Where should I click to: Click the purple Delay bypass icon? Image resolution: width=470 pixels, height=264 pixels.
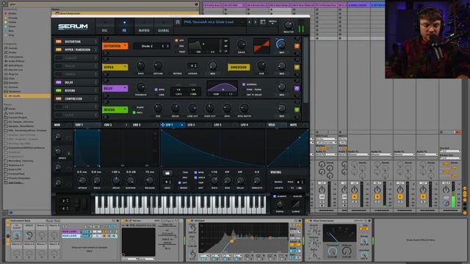[x=297, y=89]
